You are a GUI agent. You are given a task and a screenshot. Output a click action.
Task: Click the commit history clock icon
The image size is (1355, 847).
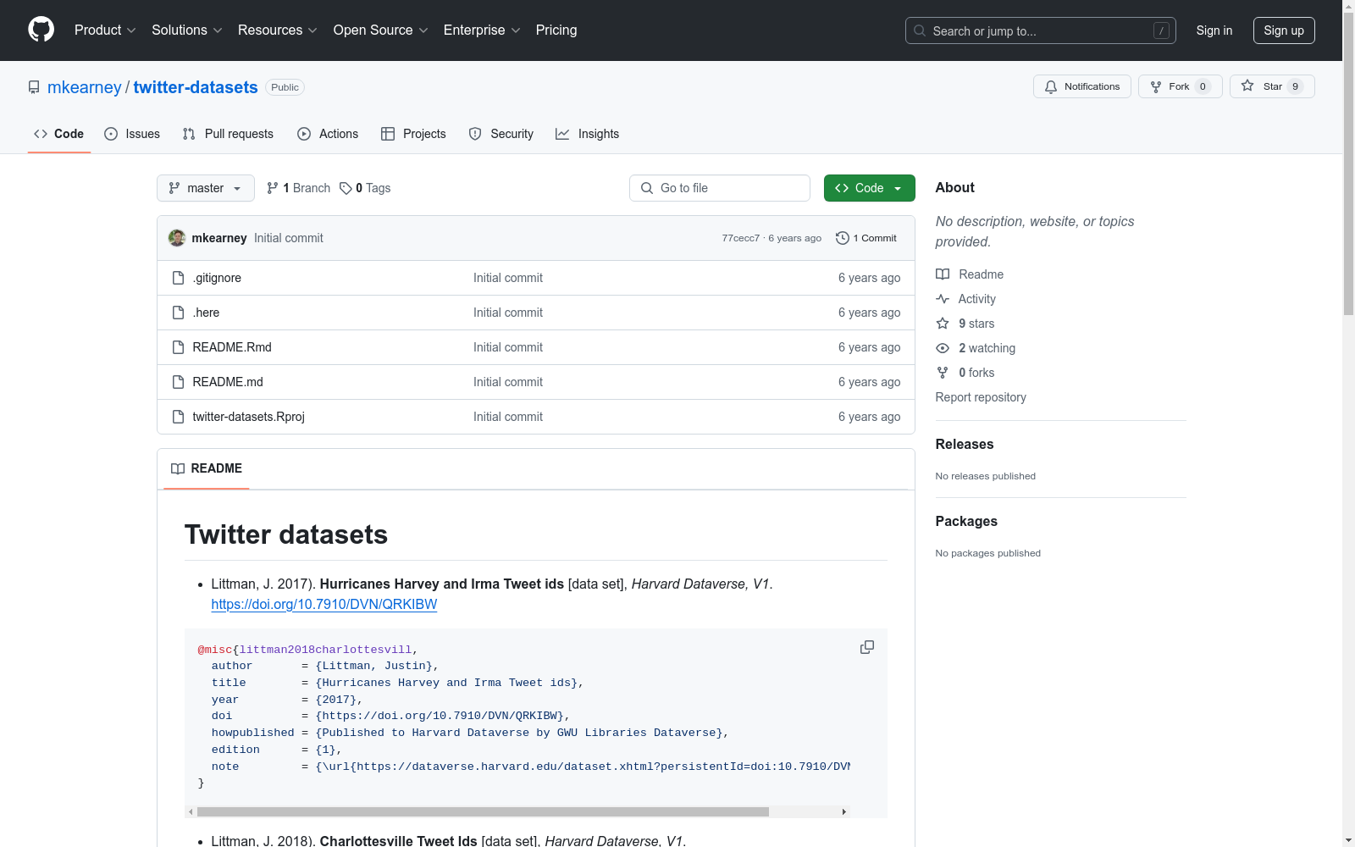point(843,238)
